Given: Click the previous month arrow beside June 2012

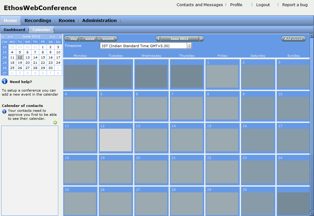Looking at the screenshot, I should click(x=158, y=39).
